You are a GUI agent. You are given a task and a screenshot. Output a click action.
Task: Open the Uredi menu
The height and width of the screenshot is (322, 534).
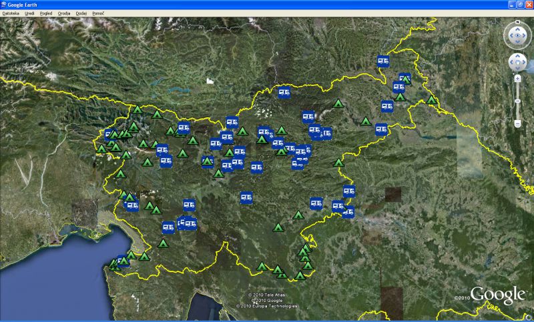29,13
